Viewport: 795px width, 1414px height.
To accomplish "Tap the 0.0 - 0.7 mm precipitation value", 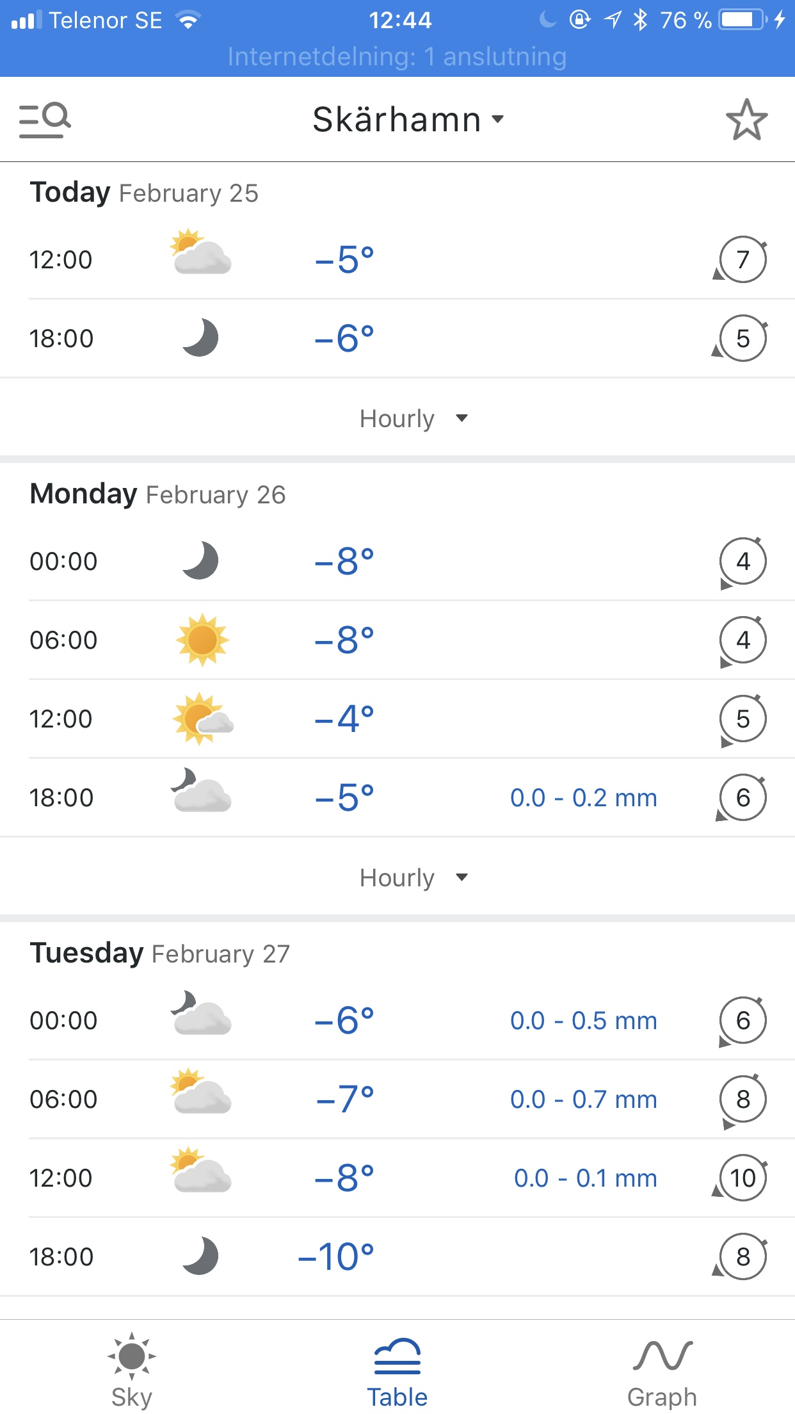I will coord(583,1100).
